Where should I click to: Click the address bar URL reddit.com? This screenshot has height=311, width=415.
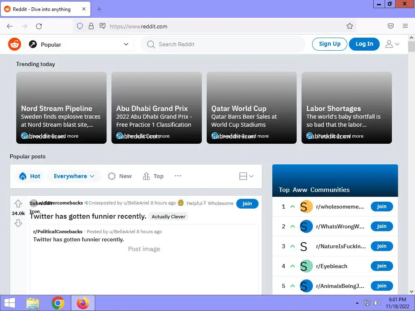pyautogui.click(x=139, y=26)
